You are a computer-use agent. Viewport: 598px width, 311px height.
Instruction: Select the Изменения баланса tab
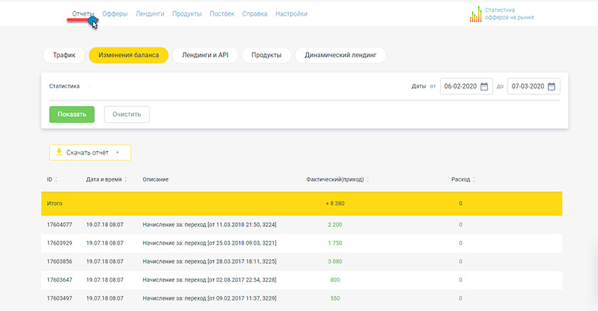(129, 56)
